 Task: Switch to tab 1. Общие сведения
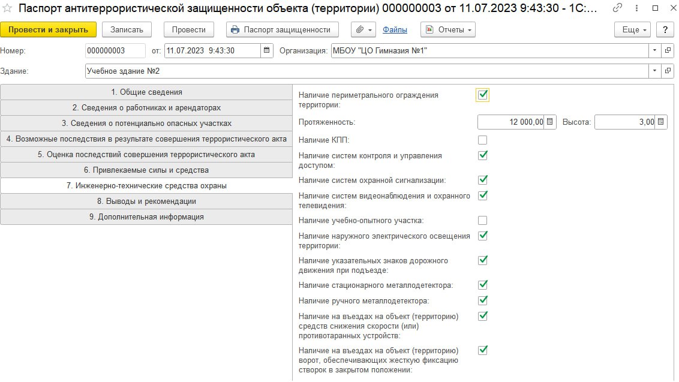[x=146, y=92]
